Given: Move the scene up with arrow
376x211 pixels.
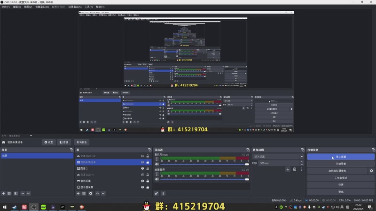Looking at the screenshot, I should click(x=23, y=193).
